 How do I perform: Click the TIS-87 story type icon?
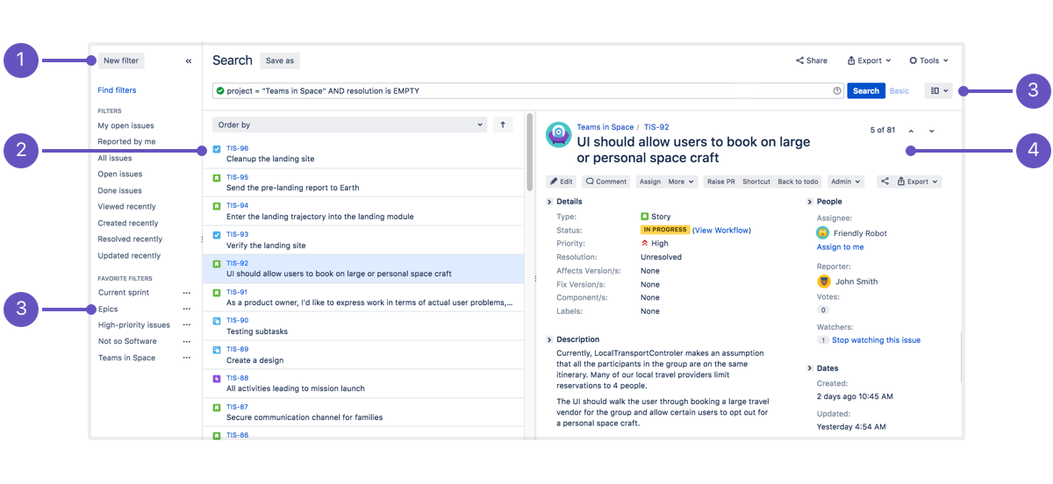[217, 408]
